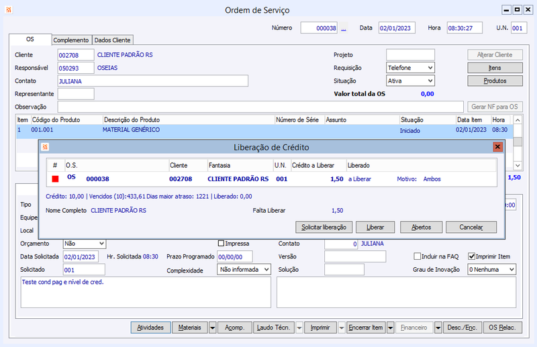
Task: Open the arrow menu beside Materiais
Action: click(x=212, y=328)
